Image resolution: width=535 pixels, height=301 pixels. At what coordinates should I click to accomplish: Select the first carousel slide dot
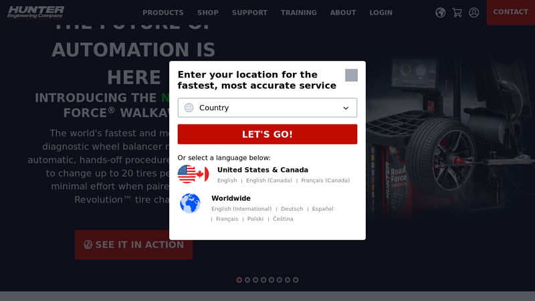pyautogui.click(x=239, y=280)
